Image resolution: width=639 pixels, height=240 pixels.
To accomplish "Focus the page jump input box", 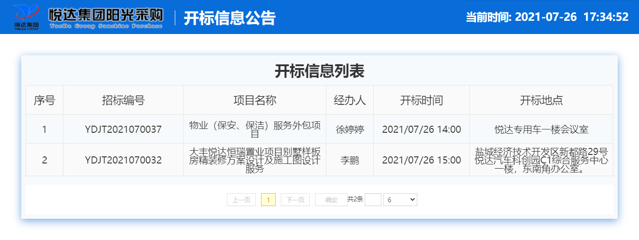I will (x=373, y=200).
